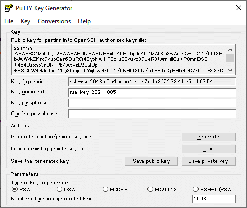Open the Help menu

click(x=84, y=21)
